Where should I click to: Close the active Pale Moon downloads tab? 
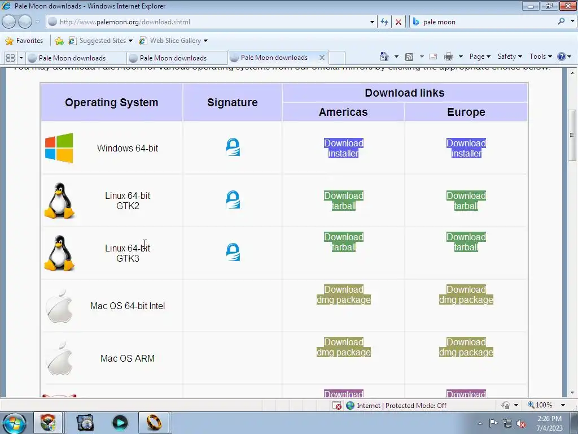(x=322, y=58)
